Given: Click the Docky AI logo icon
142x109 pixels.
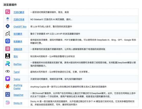Looking at the screenshot, I should coord(8,103).
